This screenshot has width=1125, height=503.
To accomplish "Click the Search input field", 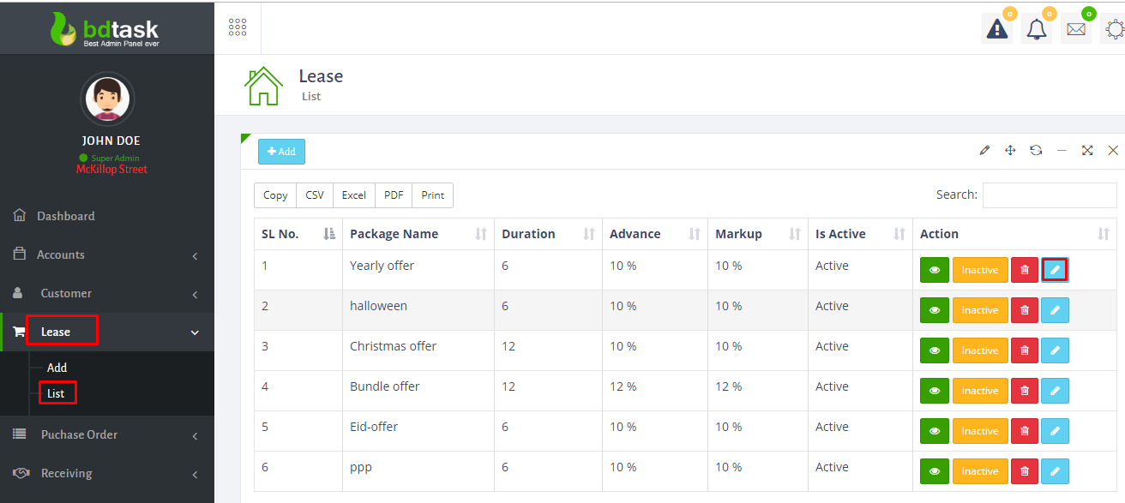I will (x=1049, y=195).
